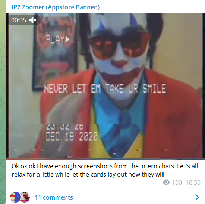The image size is (205, 204).
Task: Open the IP2 Zoomer (Appstore Banned) channel name
Action: [56, 7]
